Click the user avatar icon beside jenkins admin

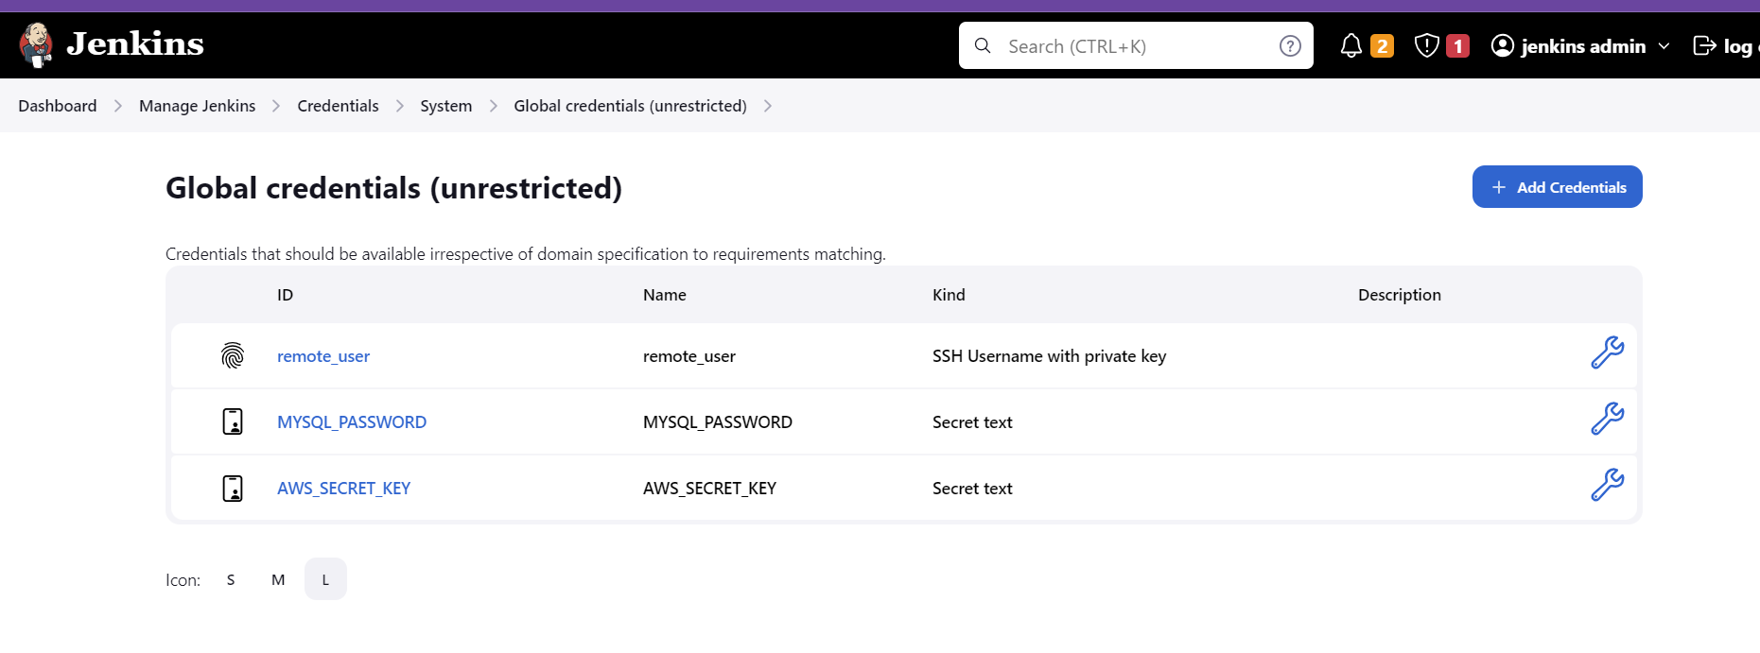1502,45
